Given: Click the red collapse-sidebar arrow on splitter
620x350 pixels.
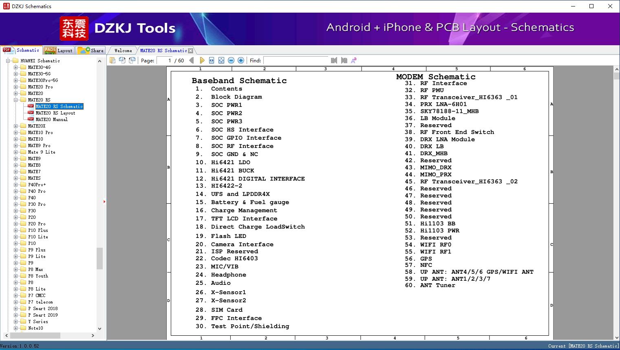Looking at the screenshot, I should point(104,202).
